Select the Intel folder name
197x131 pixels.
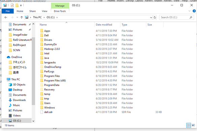pyautogui.click(x=47, y=53)
